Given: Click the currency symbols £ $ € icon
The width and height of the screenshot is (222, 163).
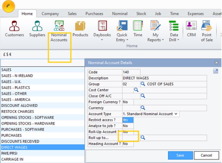Looking at the screenshot, I should (7, 54).
